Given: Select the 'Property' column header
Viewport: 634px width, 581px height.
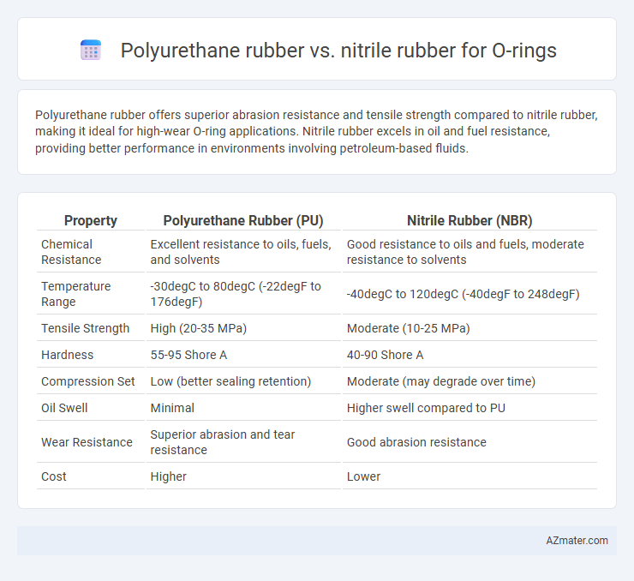Looking at the screenshot, I should pyautogui.click(x=91, y=220).
